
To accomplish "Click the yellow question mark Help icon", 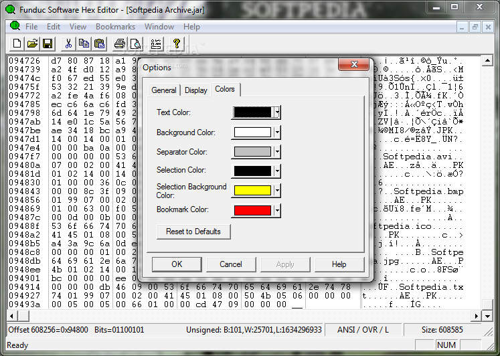I will click(176, 43).
